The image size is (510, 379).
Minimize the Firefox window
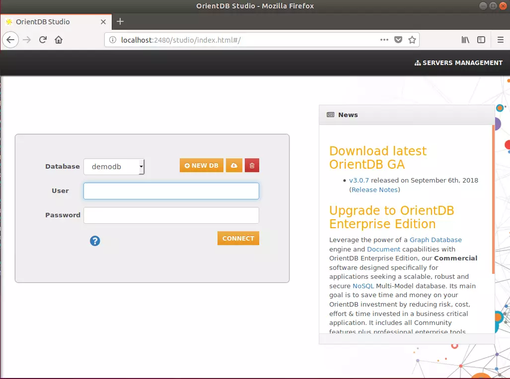click(483, 6)
